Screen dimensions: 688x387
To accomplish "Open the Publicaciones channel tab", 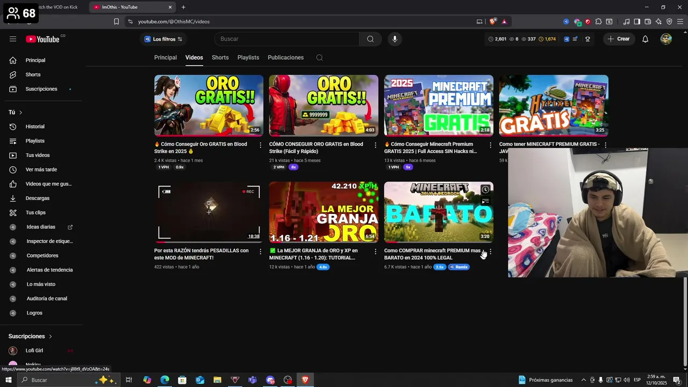I will [285, 58].
